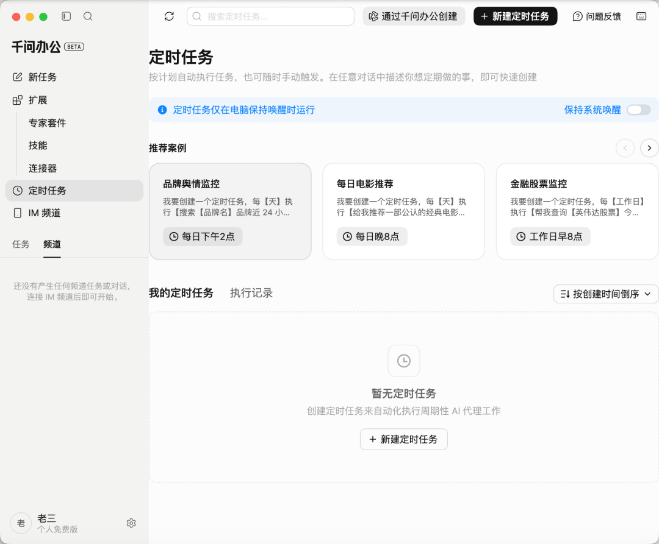Click 通过千问办公创建 button
The width and height of the screenshot is (659, 544).
click(x=414, y=16)
